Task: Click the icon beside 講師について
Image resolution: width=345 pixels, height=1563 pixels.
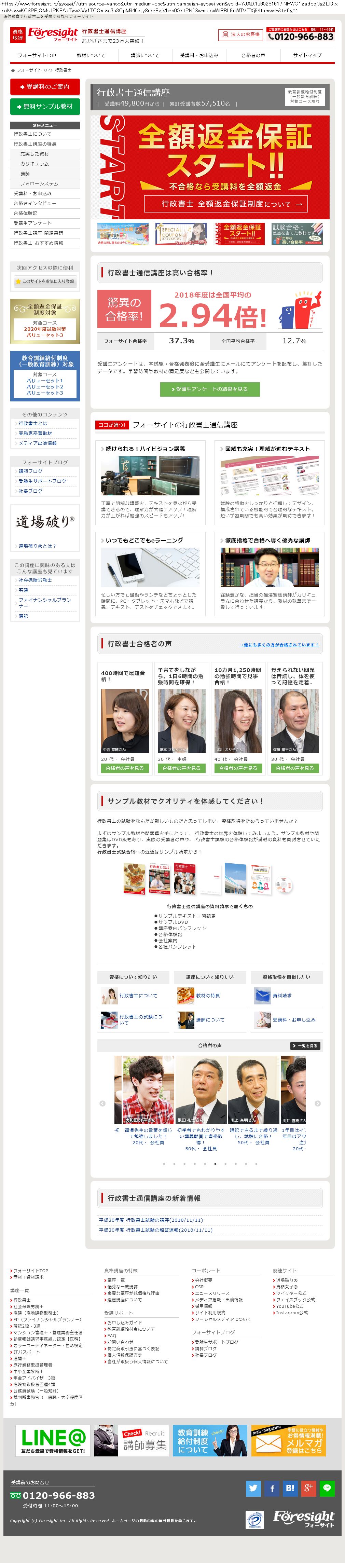Action: [185, 1020]
